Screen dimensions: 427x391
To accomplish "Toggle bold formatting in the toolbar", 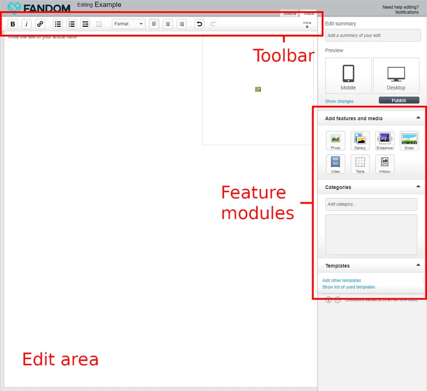I will tap(13, 24).
